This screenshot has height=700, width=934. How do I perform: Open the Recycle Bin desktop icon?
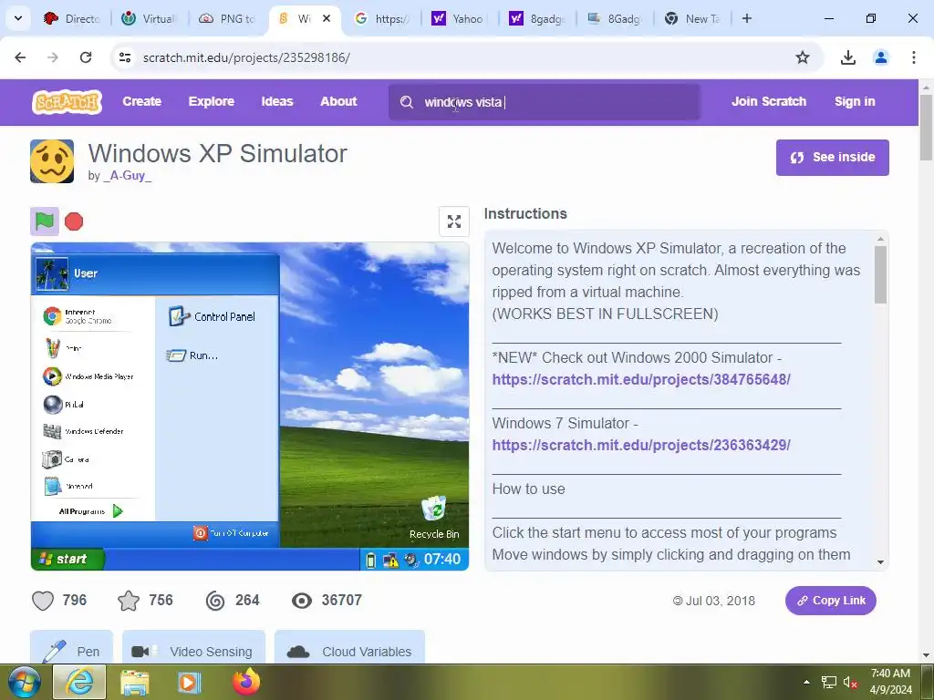[434, 518]
